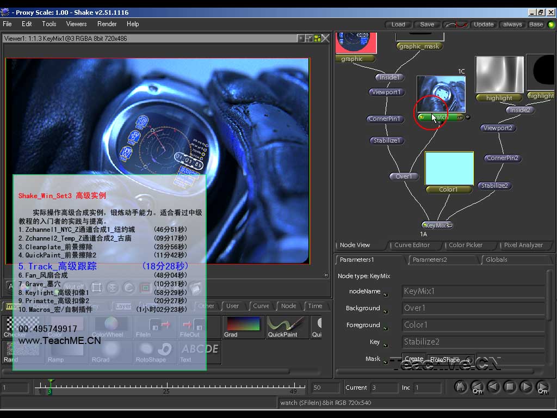The height and width of the screenshot is (418, 557).
Task: Select the Color1 node
Action: click(x=449, y=189)
